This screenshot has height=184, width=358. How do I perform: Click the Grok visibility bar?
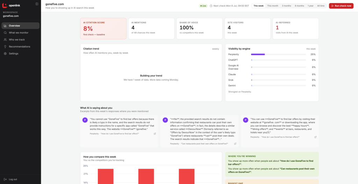278,80
